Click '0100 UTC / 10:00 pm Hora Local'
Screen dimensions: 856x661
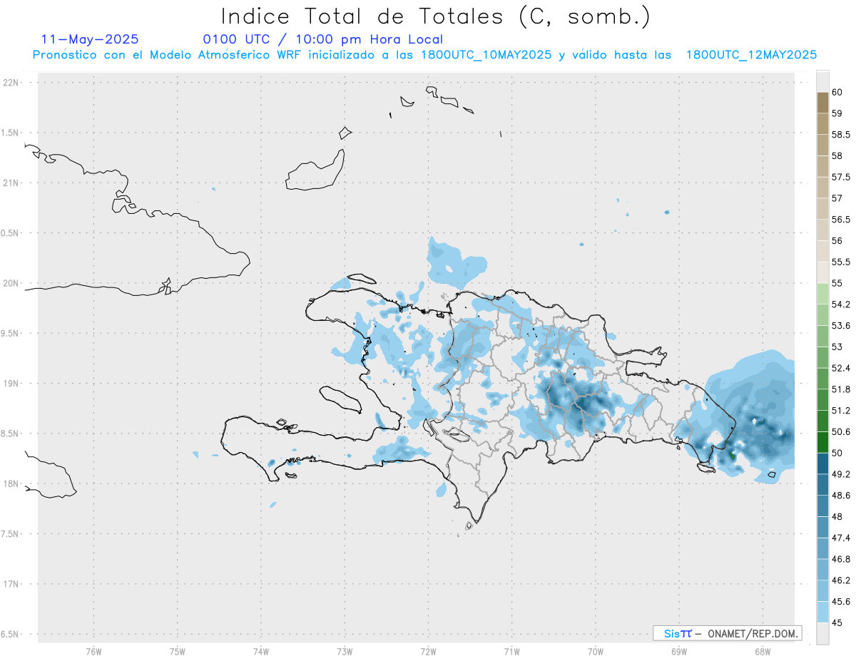(323, 39)
